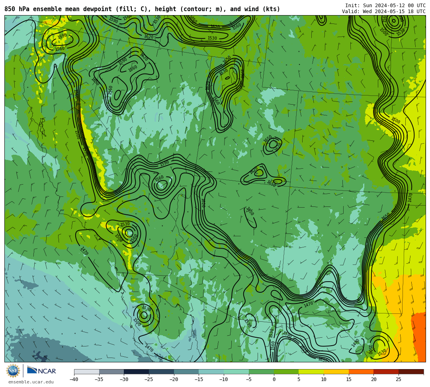Pick the olive green 0 to 5 colorbar swatch
This screenshot has height=387, width=430.
(x=286, y=371)
